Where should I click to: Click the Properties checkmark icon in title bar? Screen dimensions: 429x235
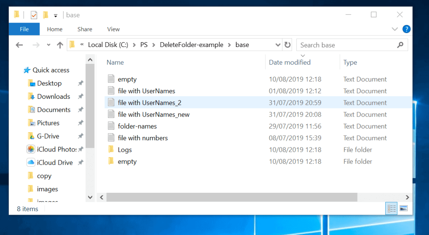coord(34,15)
